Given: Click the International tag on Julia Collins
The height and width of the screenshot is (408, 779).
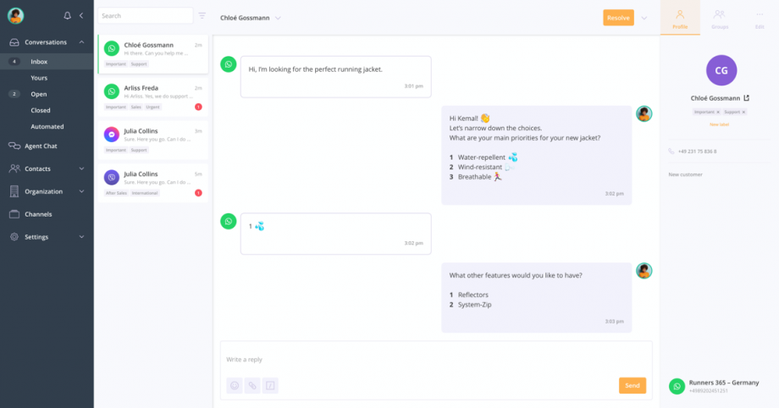Looking at the screenshot, I should [145, 193].
